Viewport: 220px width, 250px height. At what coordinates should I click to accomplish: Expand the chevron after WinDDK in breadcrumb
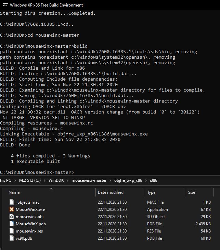click(68, 180)
